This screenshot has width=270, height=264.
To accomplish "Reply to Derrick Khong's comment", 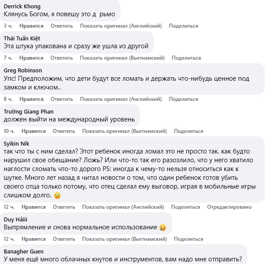I will pyautogui.click(x=61, y=26).
